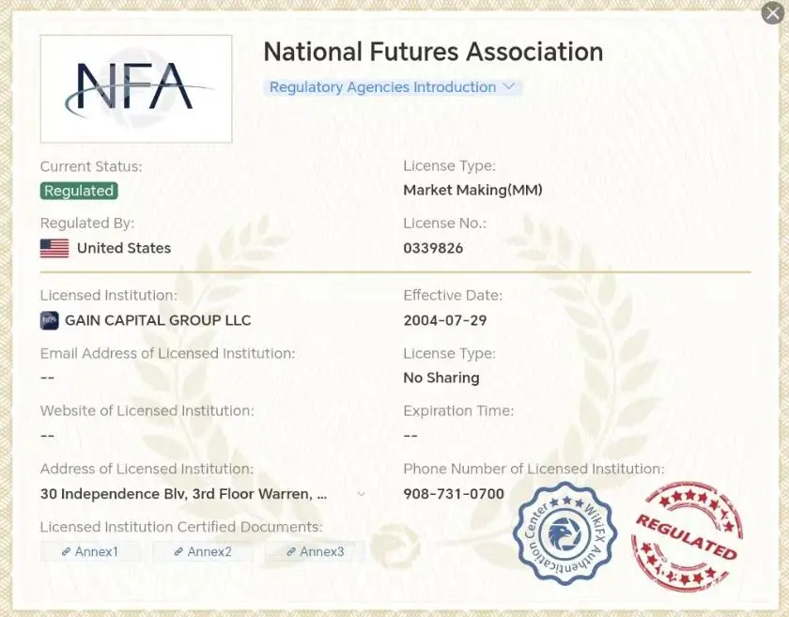789x617 pixels.
Task: Click the NFA logo image
Action: pos(136,89)
